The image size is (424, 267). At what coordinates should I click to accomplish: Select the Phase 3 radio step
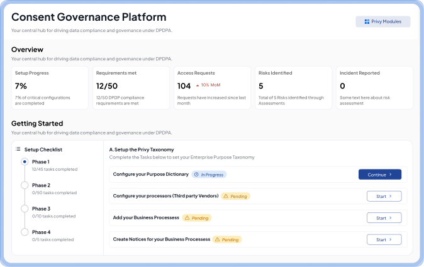tap(25, 209)
